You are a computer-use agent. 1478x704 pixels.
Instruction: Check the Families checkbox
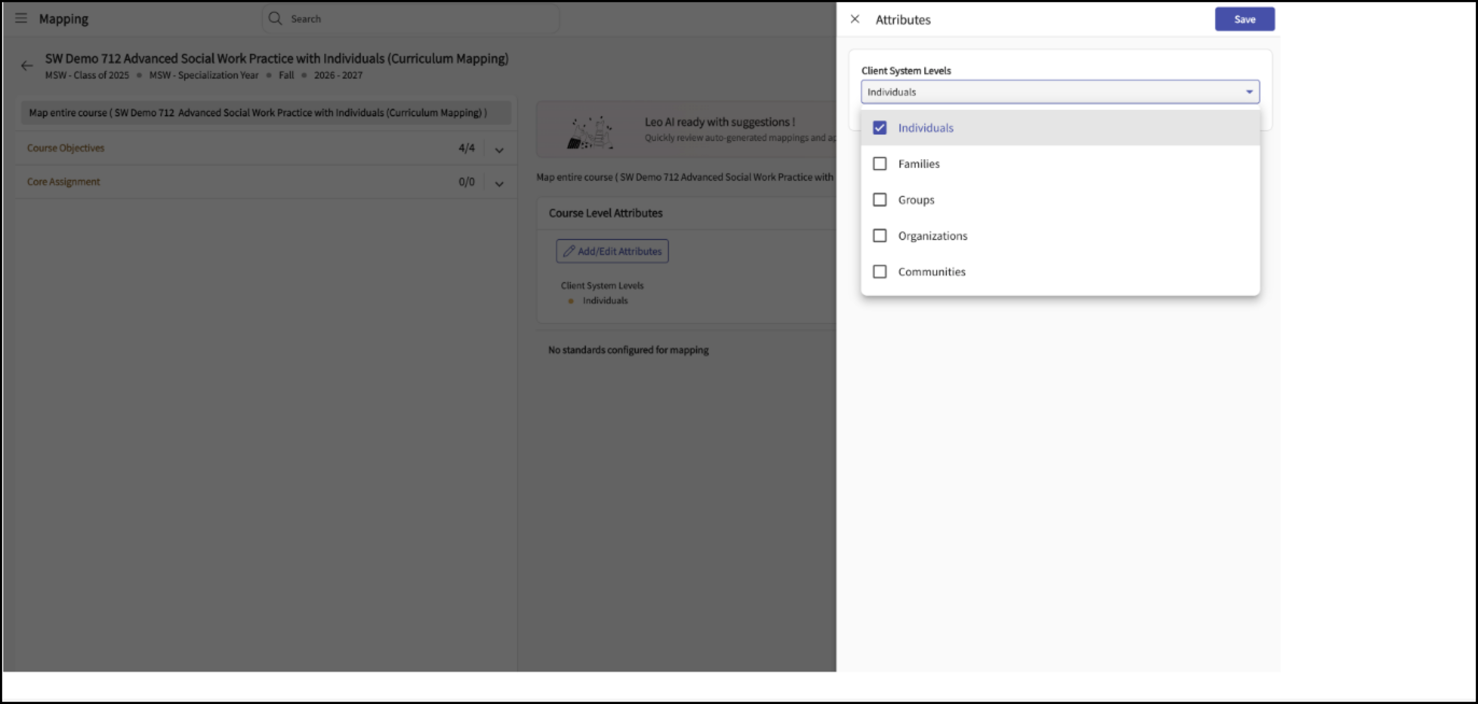click(x=880, y=164)
